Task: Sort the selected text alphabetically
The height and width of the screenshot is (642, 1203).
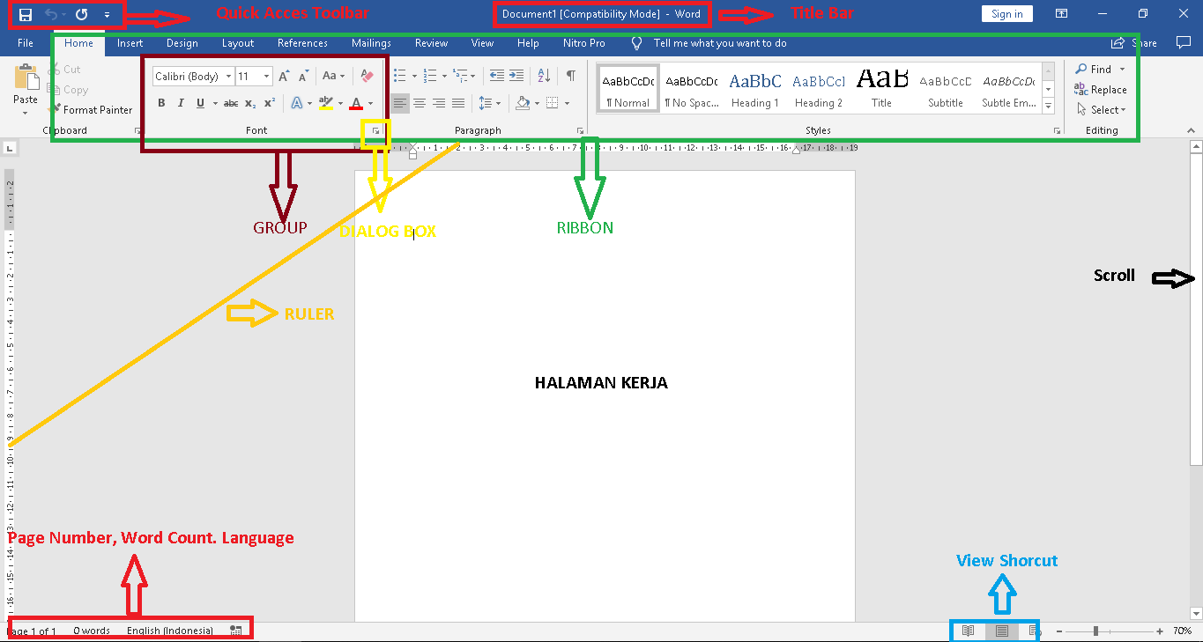Action: click(x=543, y=76)
